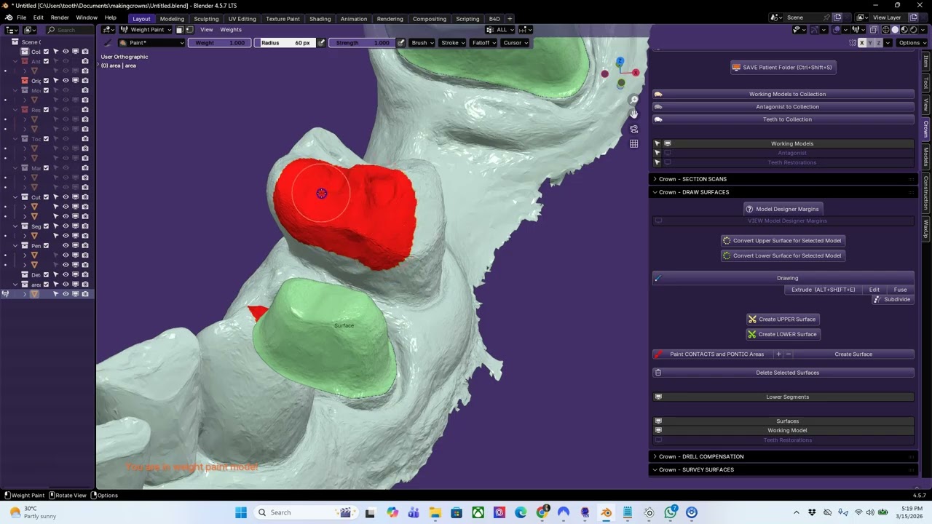The image size is (932, 524).
Task: Open the Render menu
Action: coord(60,17)
